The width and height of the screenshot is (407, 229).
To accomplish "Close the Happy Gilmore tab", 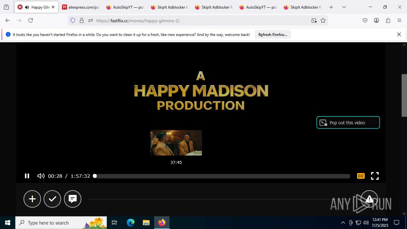I will click(53, 7).
